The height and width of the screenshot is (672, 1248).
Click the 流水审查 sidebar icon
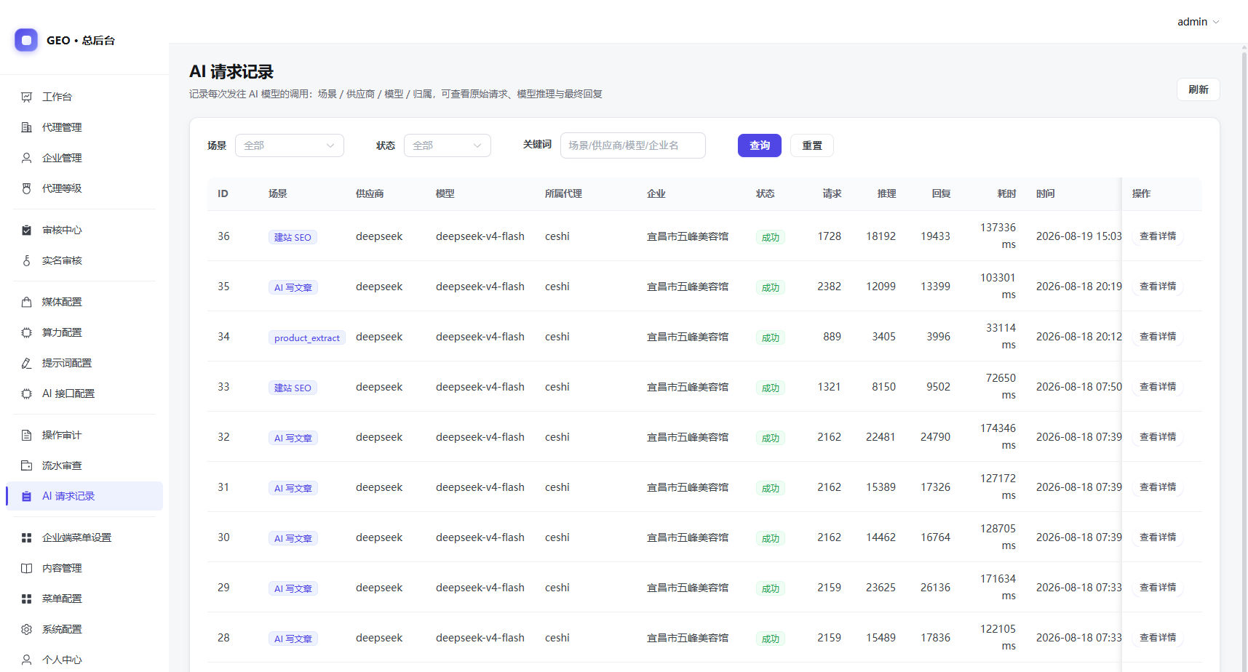click(27, 465)
